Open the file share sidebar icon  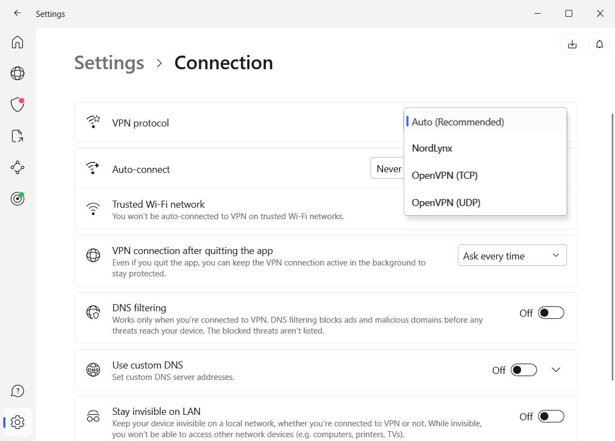pyautogui.click(x=17, y=136)
